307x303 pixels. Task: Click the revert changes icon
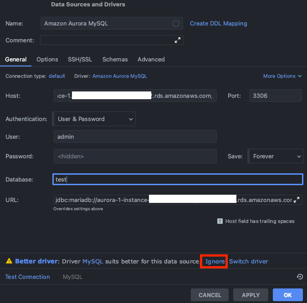point(300,277)
